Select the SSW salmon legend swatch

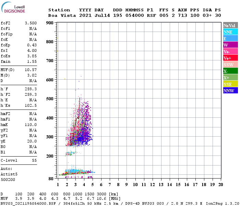[x=230, y=65]
